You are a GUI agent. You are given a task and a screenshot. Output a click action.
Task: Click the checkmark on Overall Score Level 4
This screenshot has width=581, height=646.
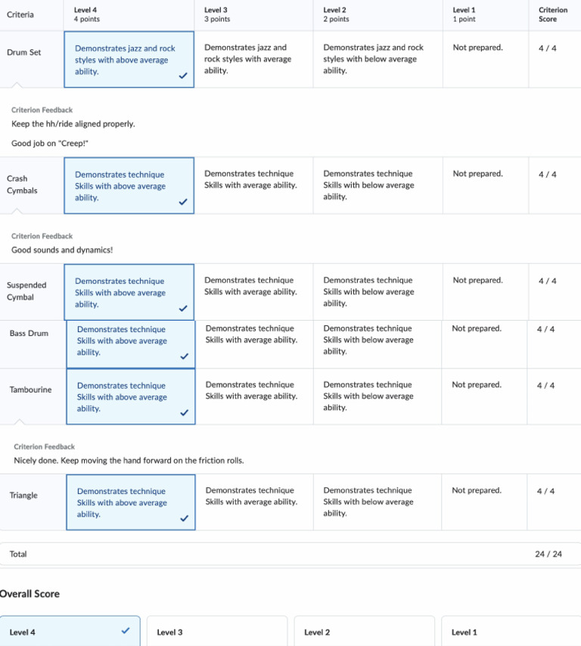pyautogui.click(x=126, y=631)
